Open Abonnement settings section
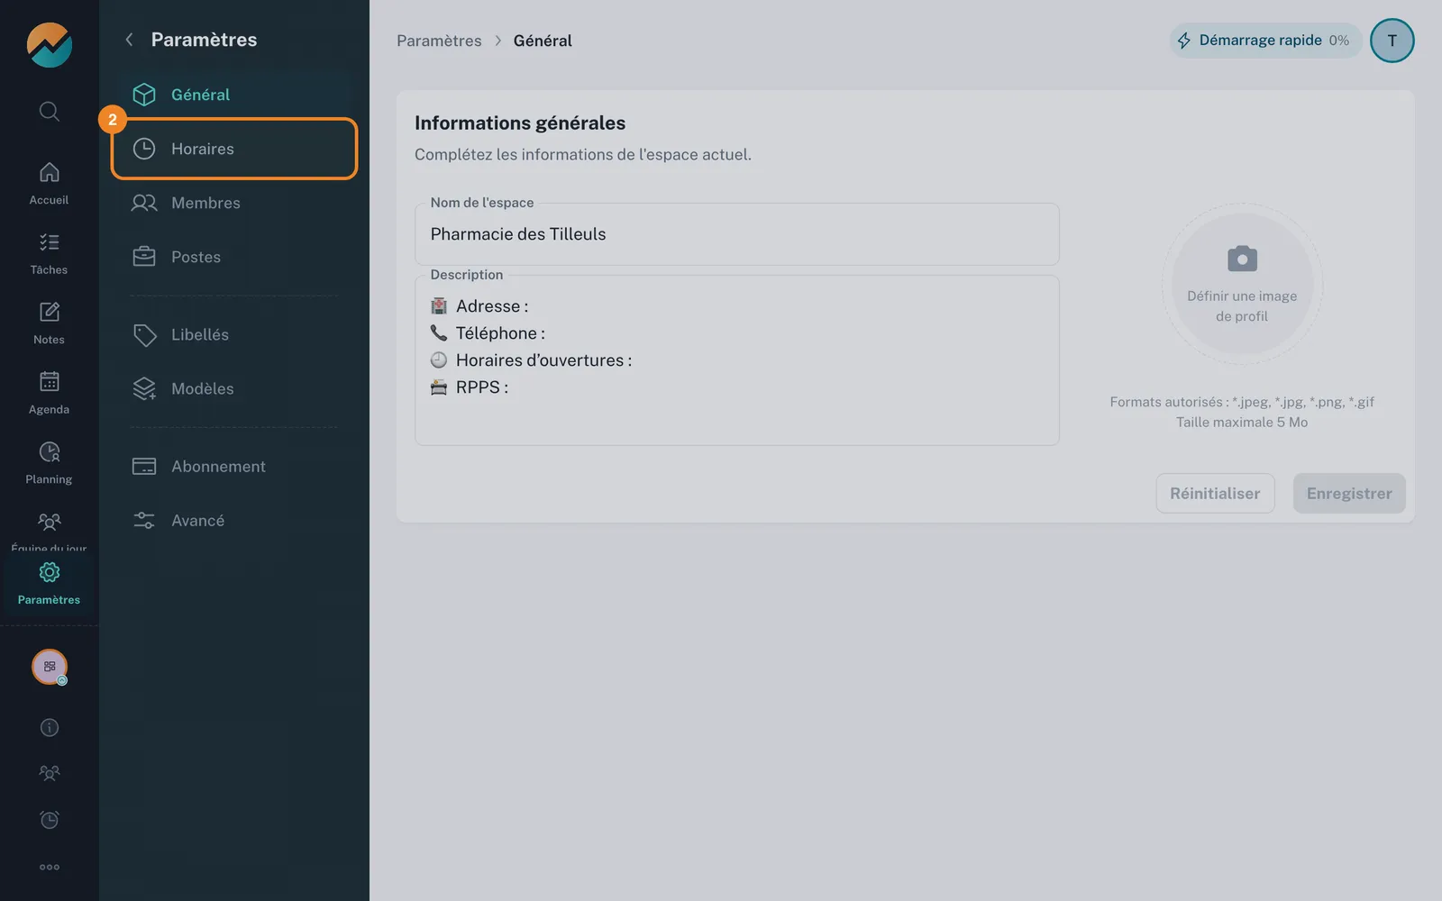The height and width of the screenshot is (901, 1442). tap(234, 466)
